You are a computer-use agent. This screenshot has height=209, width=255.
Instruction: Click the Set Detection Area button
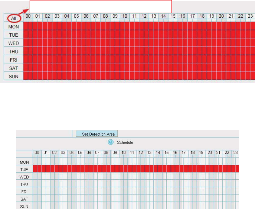click(x=97, y=134)
